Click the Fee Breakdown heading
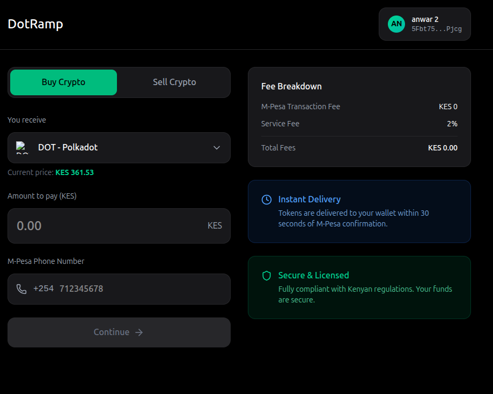 291,87
